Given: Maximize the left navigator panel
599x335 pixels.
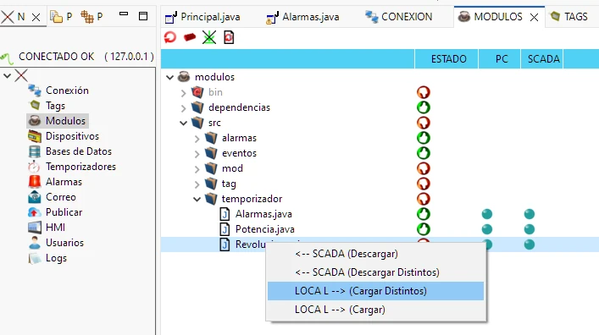Looking at the screenshot, I should point(143,16).
